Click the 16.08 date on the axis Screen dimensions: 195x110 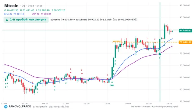point(107,103)
